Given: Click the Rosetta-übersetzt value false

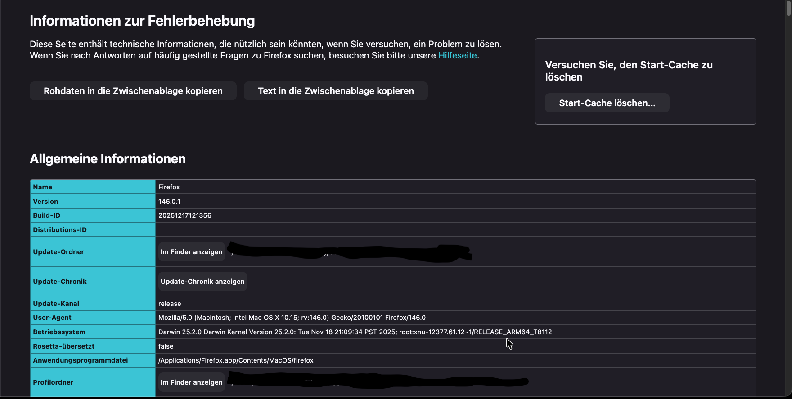Looking at the screenshot, I should tap(166, 346).
